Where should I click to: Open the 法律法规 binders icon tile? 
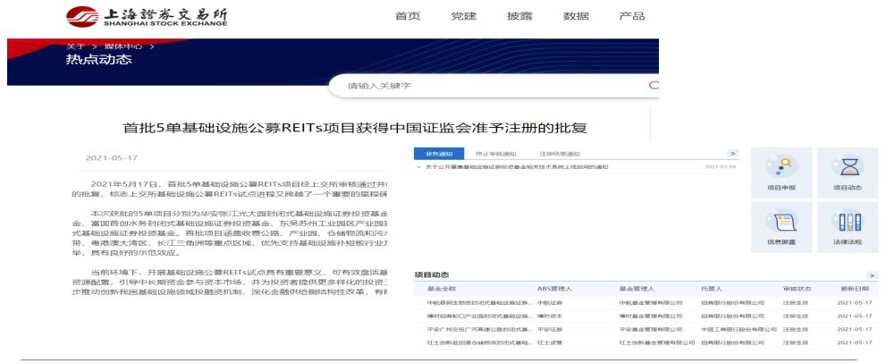point(848,227)
